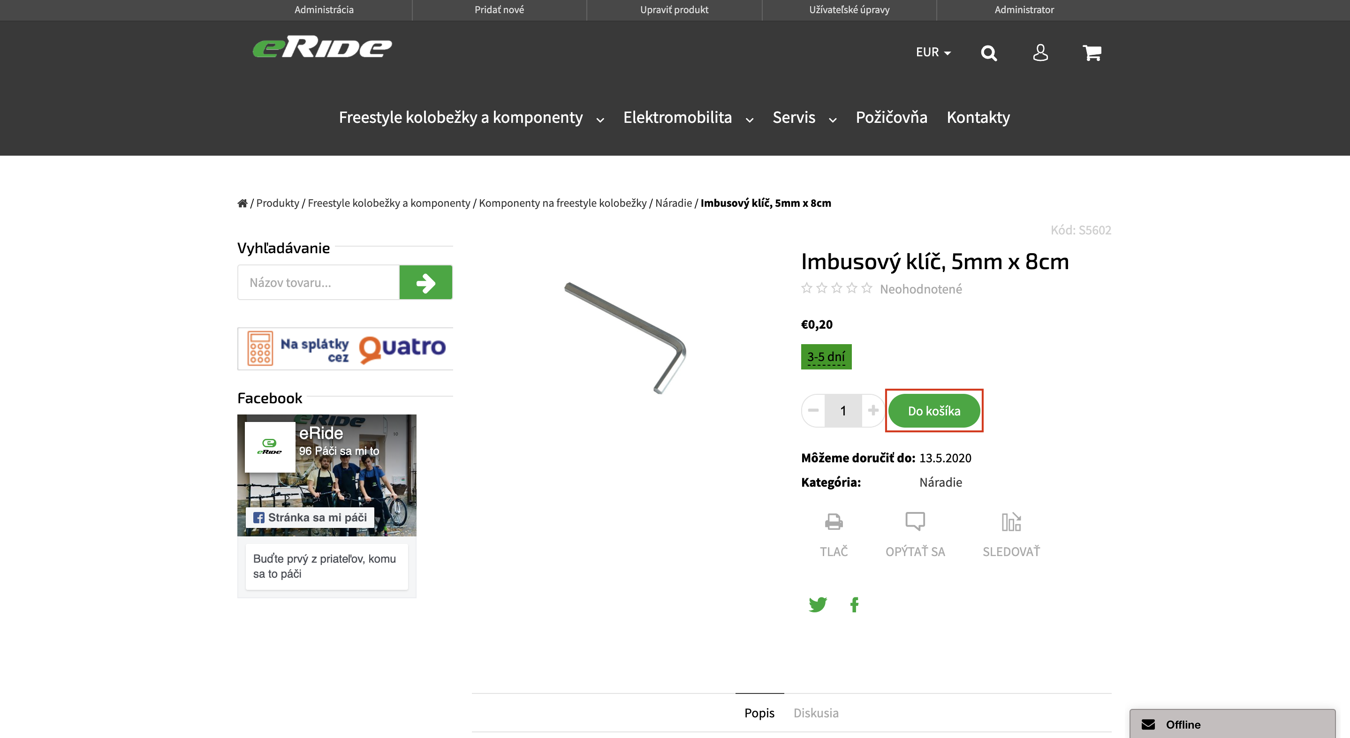The height and width of the screenshot is (738, 1350).
Task: Share product via Facebook icon
Action: (854, 604)
